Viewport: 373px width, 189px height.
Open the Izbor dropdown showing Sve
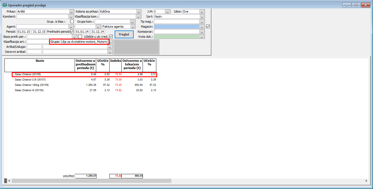202,12
